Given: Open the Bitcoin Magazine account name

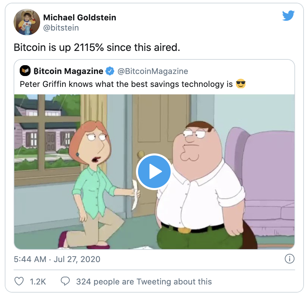Looking at the screenshot, I should (x=68, y=71).
